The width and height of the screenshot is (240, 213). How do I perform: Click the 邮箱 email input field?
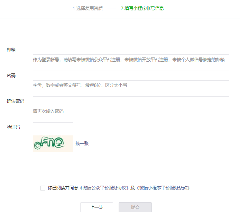click(131, 50)
